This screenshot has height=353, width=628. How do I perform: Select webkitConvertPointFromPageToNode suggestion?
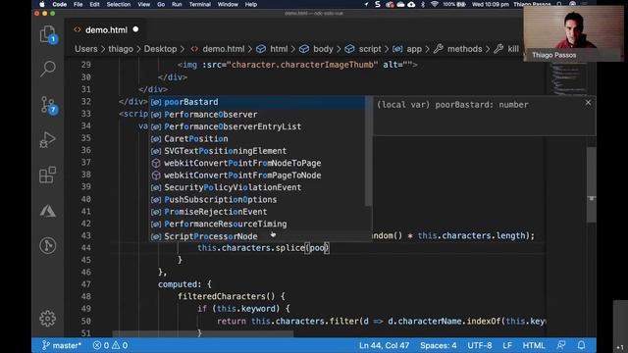tap(257, 176)
